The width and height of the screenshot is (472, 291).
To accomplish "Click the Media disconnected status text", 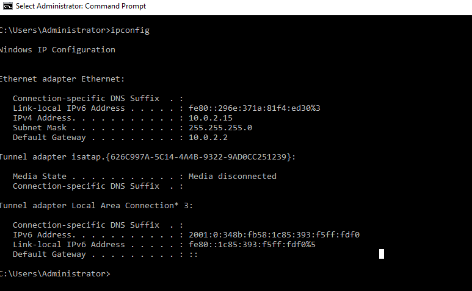I will tap(233, 176).
